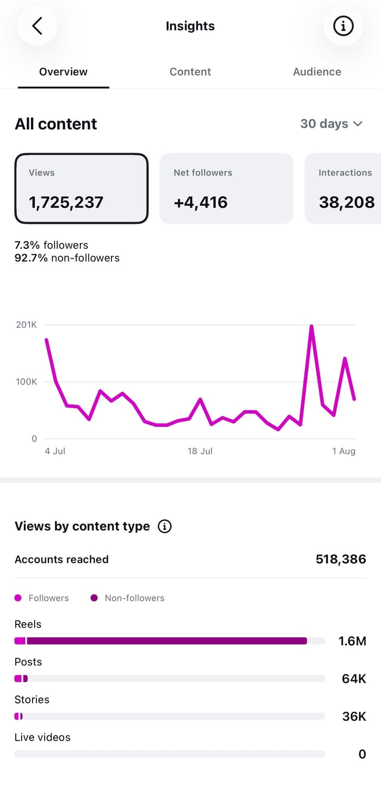Click the highest peak on views chart
Screen dimensions: 381x789
pyautogui.click(x=312, y=326)
